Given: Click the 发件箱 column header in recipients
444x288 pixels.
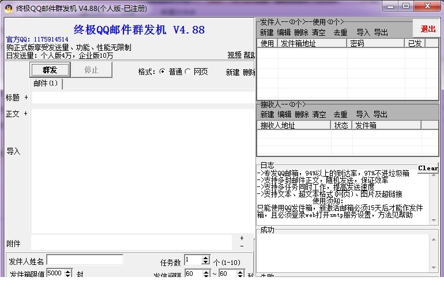Looking at the screenshot, I should 386,125.
